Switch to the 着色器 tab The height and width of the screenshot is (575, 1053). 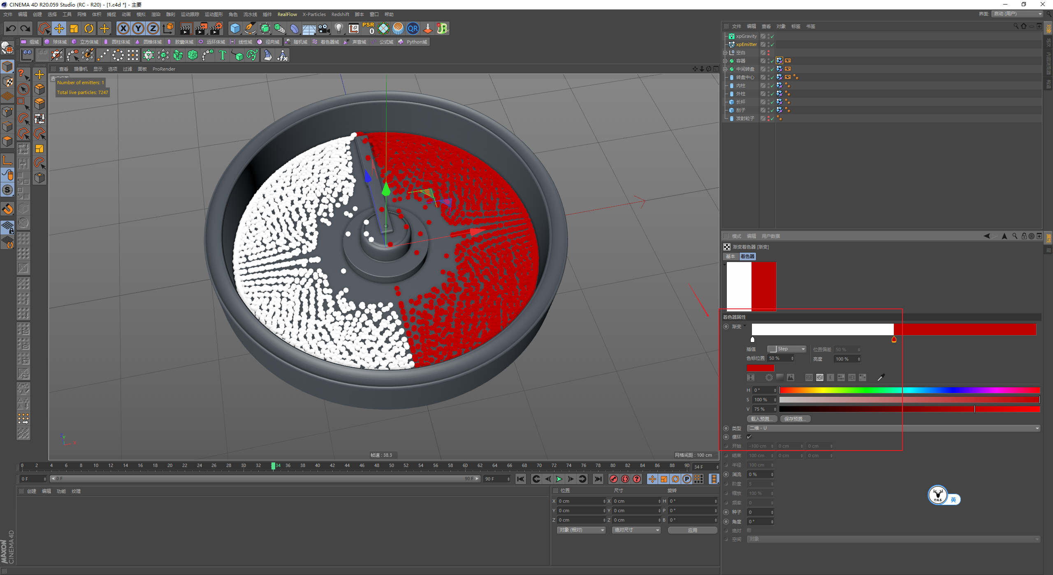tap(747, 256)
